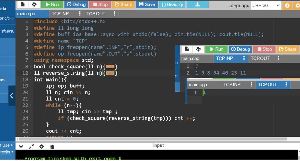Run the program in the main toolbar
300x161 pixels.
(52, 4)
